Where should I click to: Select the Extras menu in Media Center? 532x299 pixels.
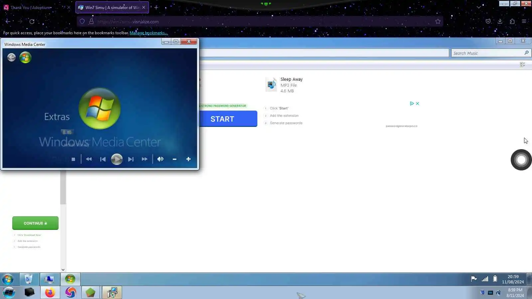click(x=57, y=117)
